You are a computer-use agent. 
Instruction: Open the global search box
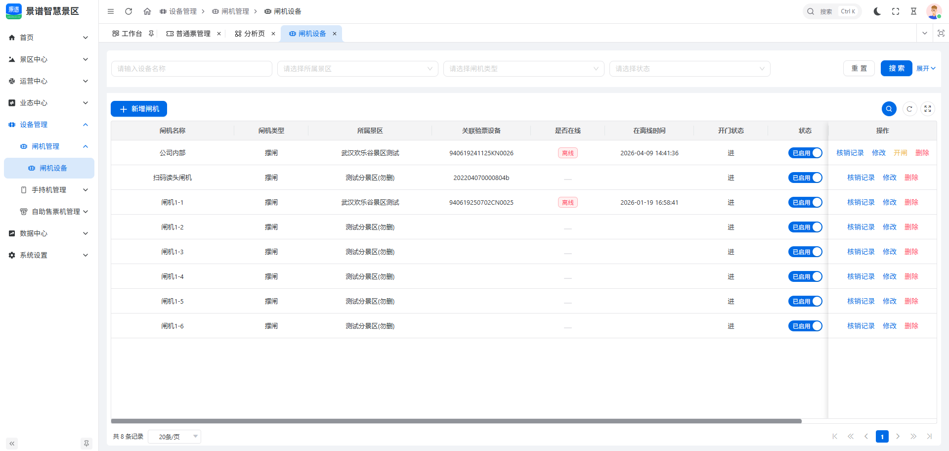832,11
